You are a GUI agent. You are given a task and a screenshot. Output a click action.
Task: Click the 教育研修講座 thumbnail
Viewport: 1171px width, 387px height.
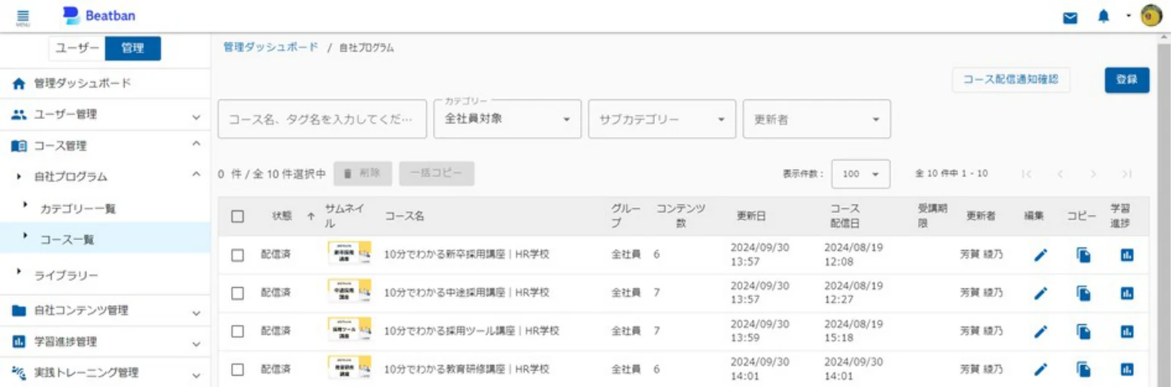[x=349, y=368]
